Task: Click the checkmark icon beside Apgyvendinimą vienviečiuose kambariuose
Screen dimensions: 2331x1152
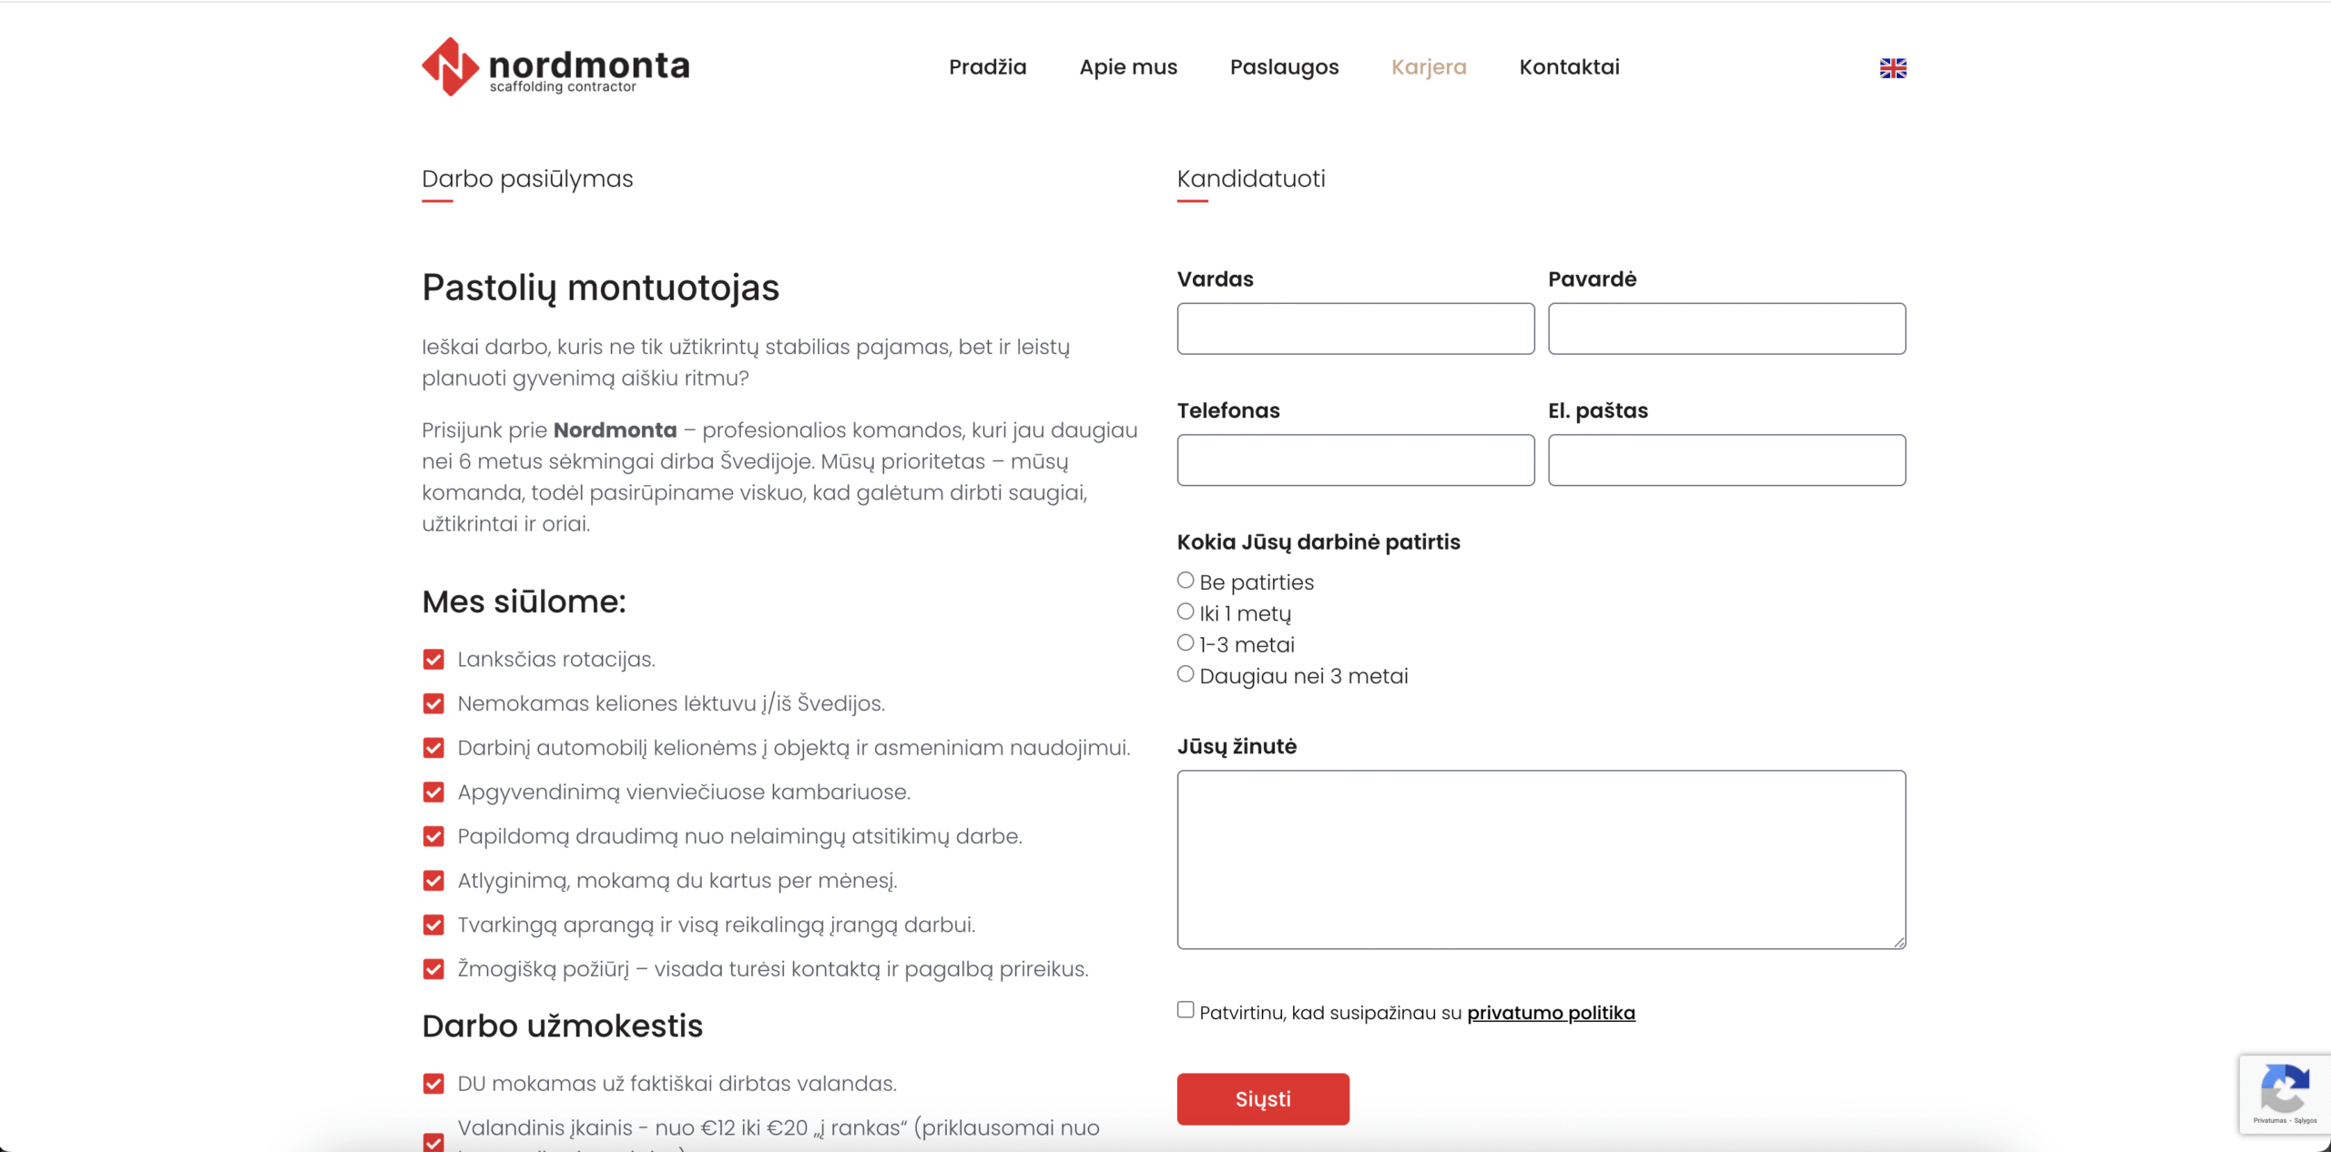Action: tap(433, 793)
